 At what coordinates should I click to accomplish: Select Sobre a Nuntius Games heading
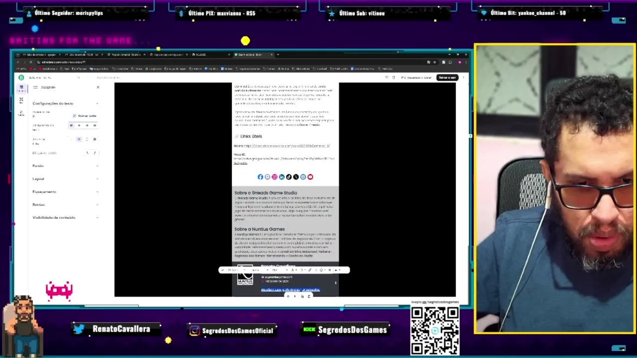pos(259,229)
